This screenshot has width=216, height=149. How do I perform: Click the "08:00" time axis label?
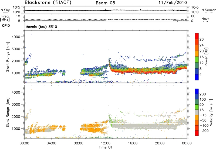[x=79, y=143]
